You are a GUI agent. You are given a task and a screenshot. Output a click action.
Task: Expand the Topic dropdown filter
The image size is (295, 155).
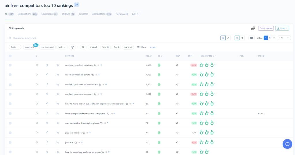15,47
